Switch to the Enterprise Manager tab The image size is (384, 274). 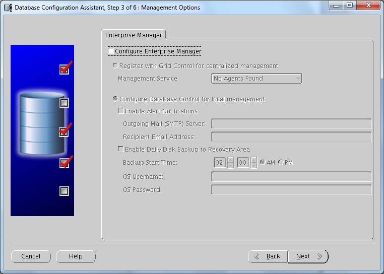tap(134, 35)
